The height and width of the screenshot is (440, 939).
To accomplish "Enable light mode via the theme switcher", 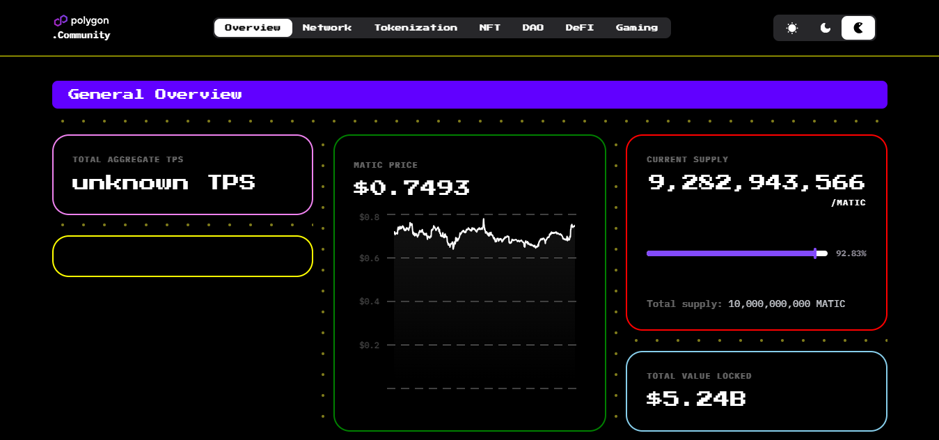I will [791, 28].
